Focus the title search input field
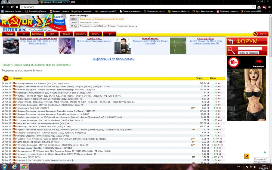272x170 pixels. point(250,48)
